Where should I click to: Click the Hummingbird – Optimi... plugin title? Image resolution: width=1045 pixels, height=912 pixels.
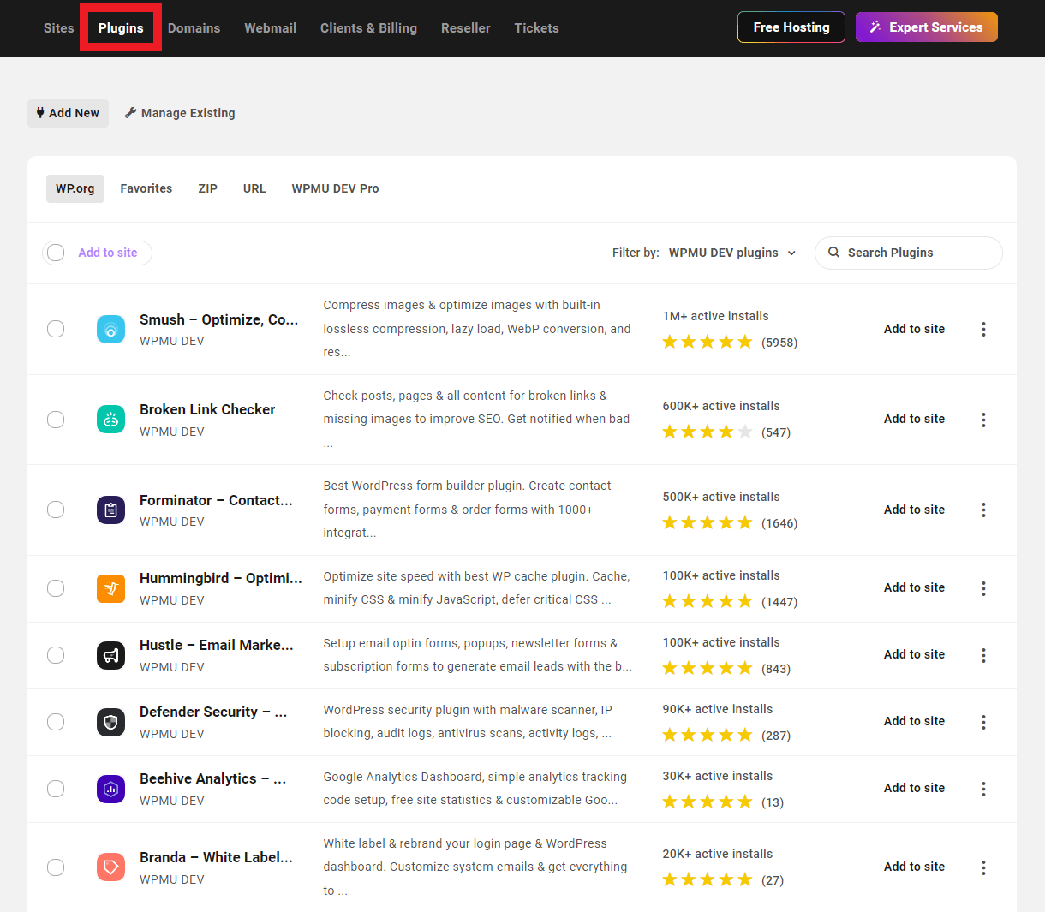(x=221, y=578)
